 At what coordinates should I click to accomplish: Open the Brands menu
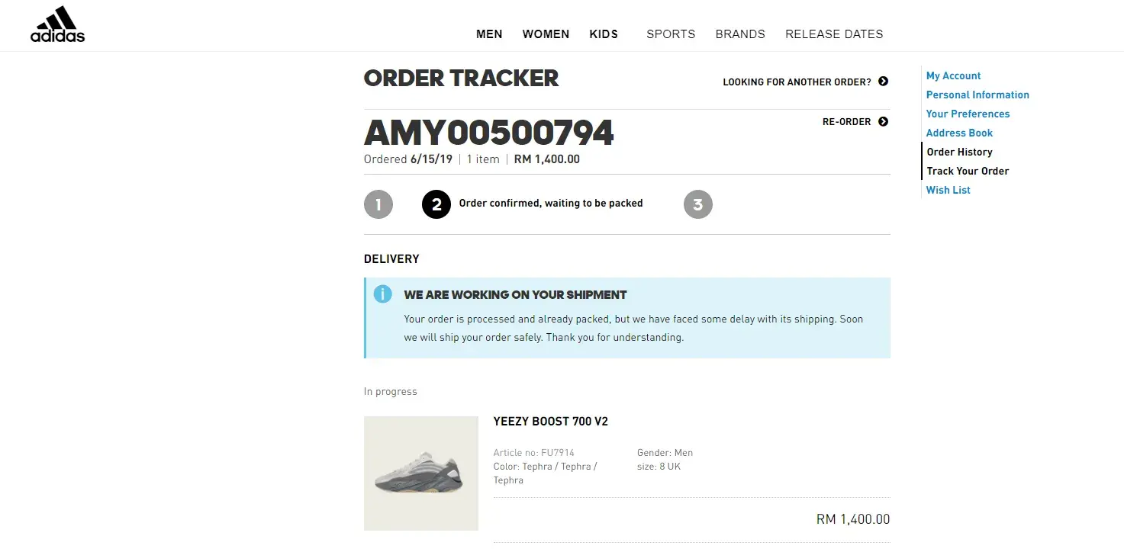[740, 34]
